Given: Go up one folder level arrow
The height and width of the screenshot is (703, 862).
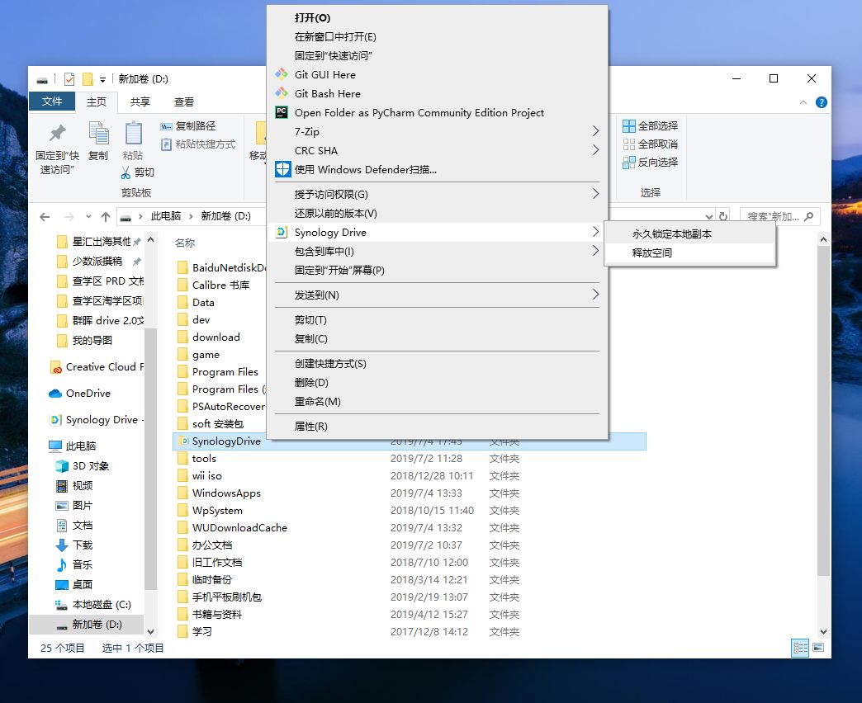Looking at the screenshot, I should (106, 217).
